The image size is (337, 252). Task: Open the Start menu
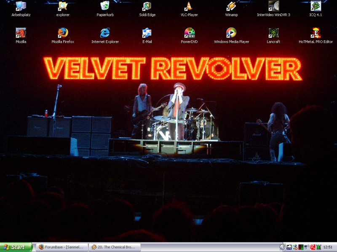tap(16, 247)
